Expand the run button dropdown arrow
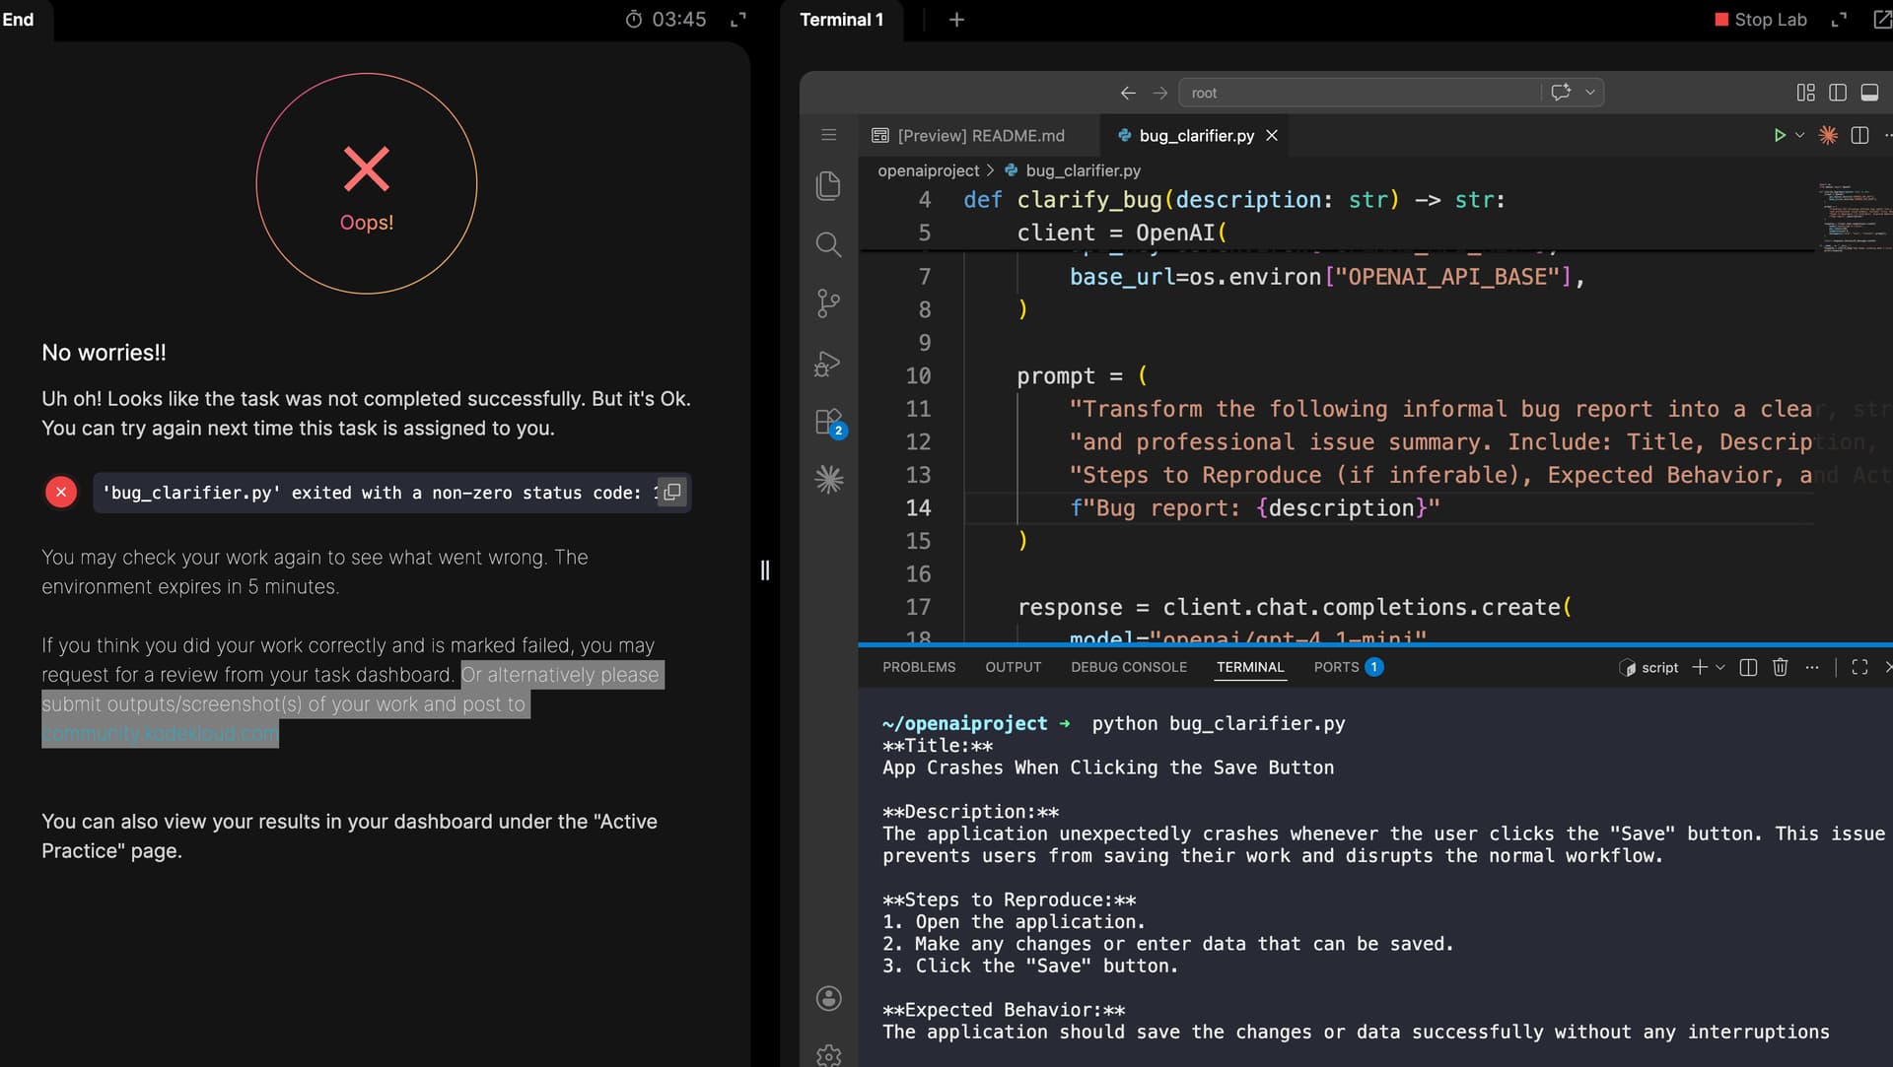This screenshot has width=1893, height=1067. (1800, 135)
